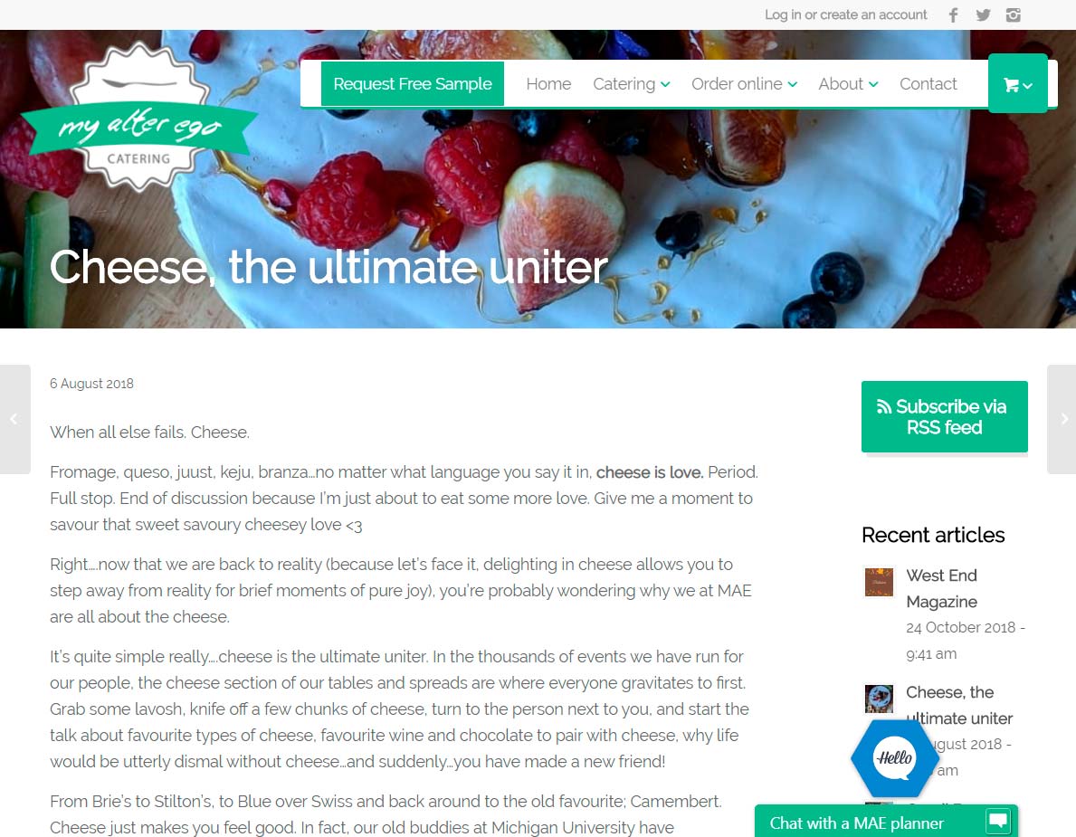Open the Contact menu item
The width and height of the screenshot is (1076, 837).
pyautogui.click(x=928, y=83)
